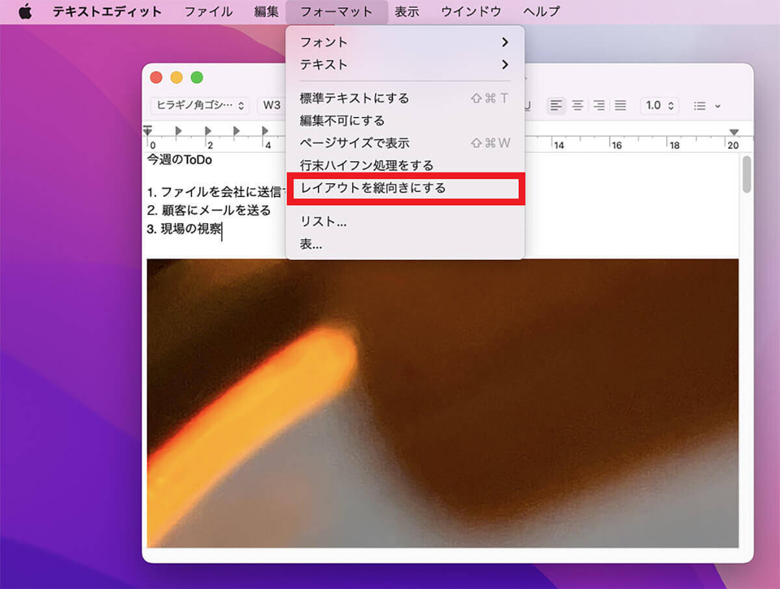Select the embedded image in the document
This screenshot has width=780, height=589.
point(443,403)
